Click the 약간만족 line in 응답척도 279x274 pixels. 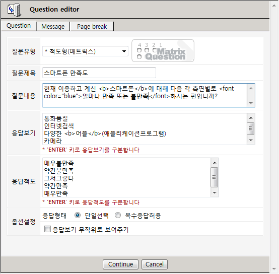[56, 186]
